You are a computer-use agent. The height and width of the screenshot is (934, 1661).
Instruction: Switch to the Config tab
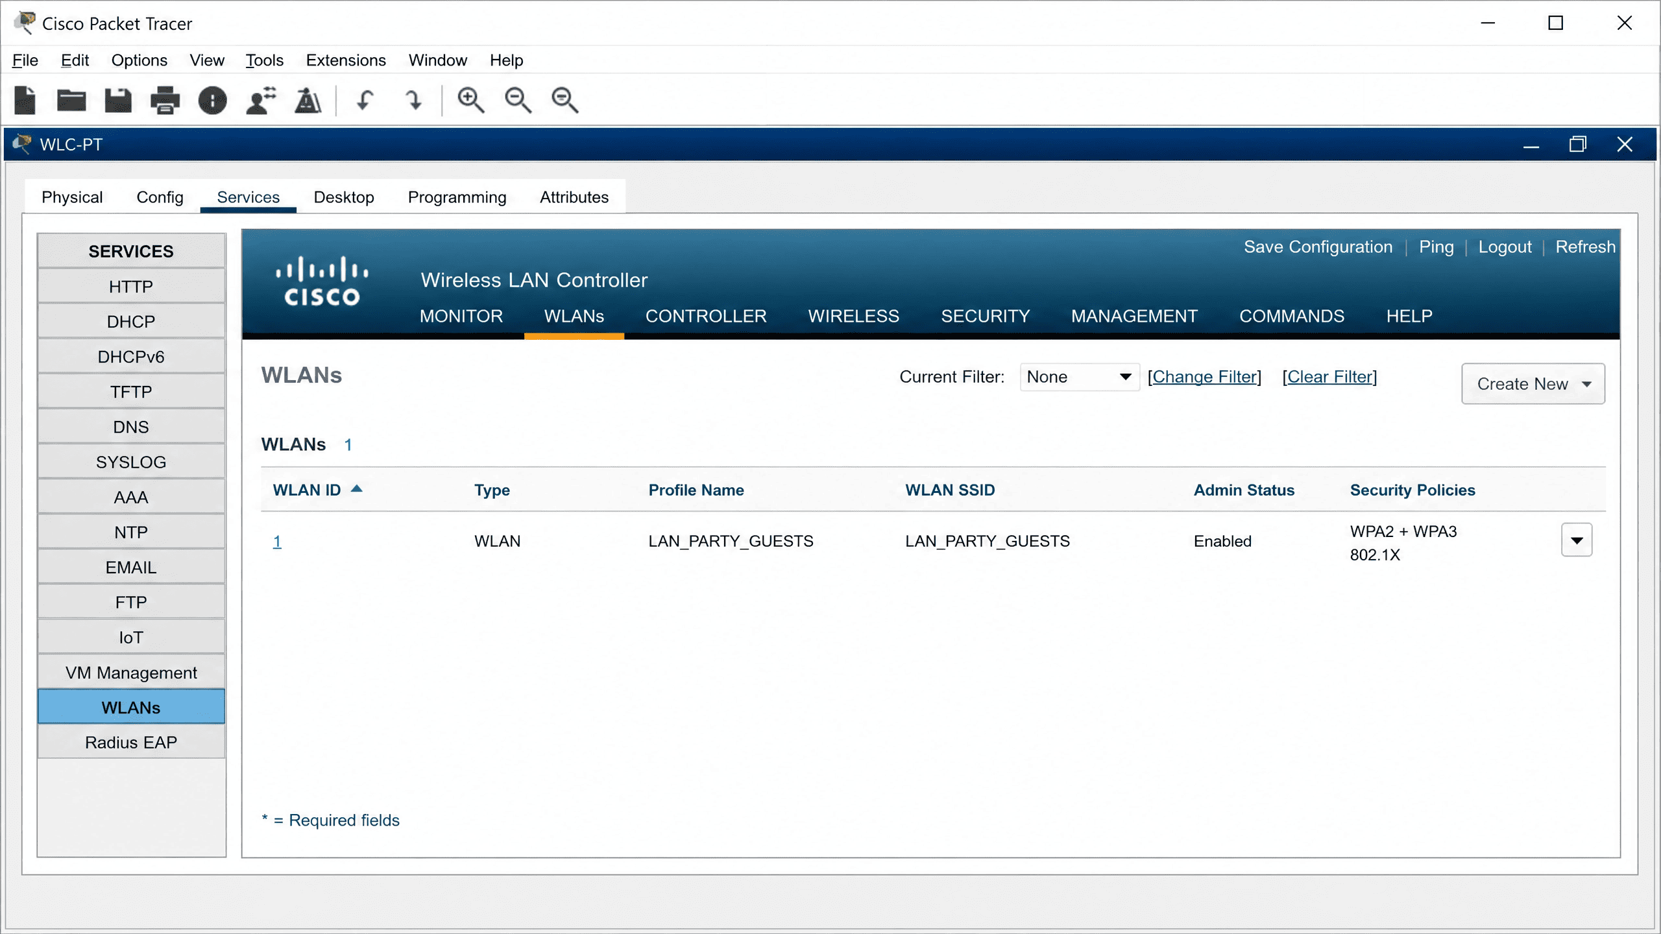tap(160, 197)
